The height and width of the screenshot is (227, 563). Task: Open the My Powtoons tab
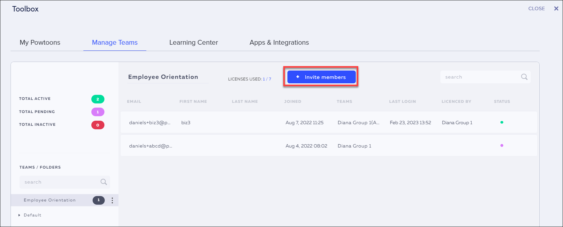tap(40, 42)
